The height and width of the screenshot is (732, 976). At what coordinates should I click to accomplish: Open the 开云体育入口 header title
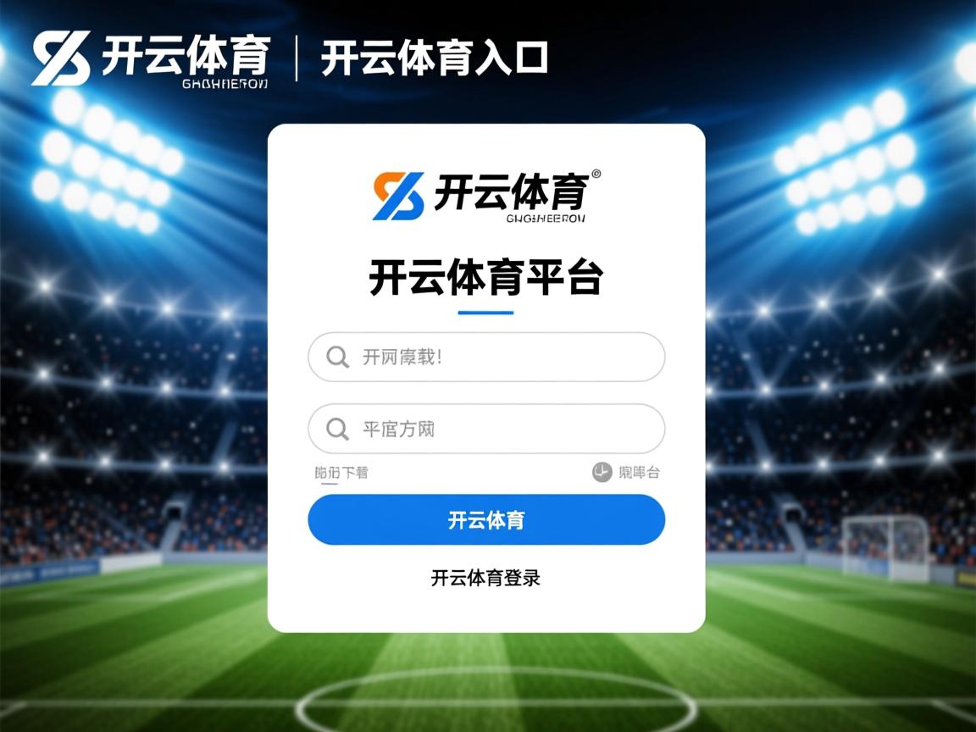[x=435, y=58]
